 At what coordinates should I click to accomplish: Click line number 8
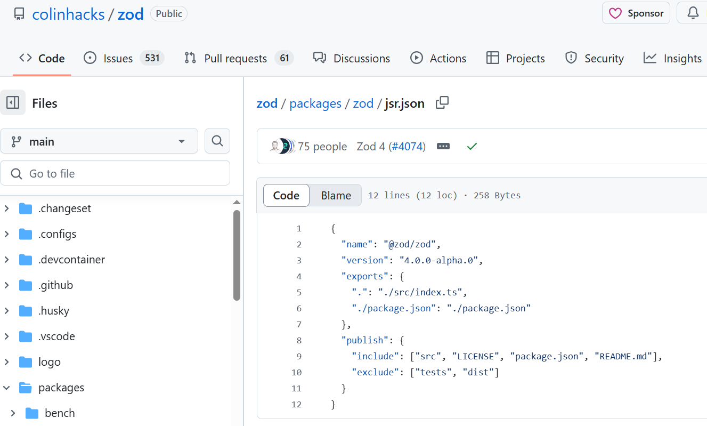click(298, 340)
